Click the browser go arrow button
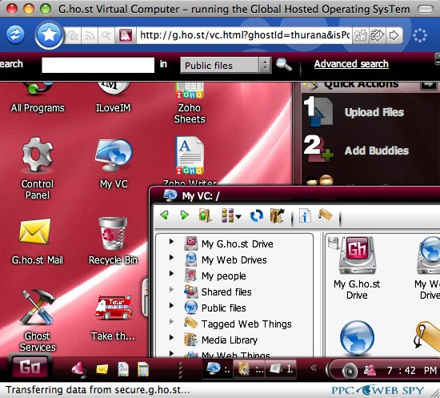Image resolution: width=440 pixels, height=398 pixels. pos(394,35)
